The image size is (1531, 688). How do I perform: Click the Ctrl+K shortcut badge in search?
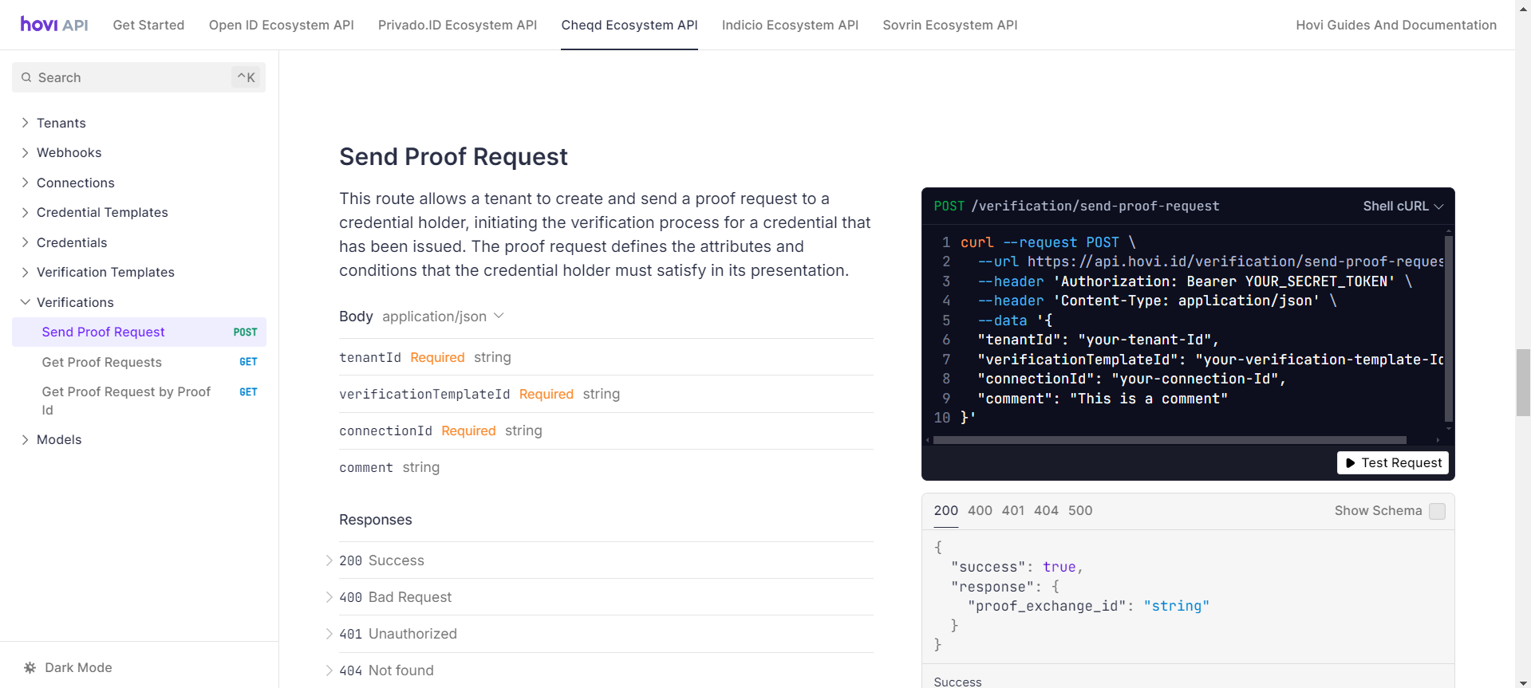246,77
